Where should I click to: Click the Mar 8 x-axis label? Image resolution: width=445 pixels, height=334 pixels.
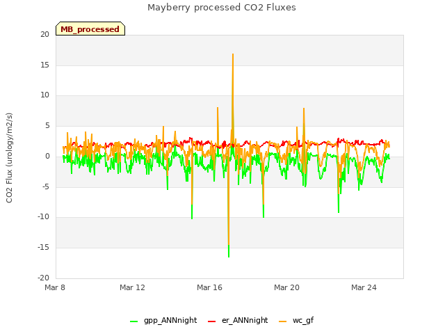pyautogui.click(x=55, y=287)
